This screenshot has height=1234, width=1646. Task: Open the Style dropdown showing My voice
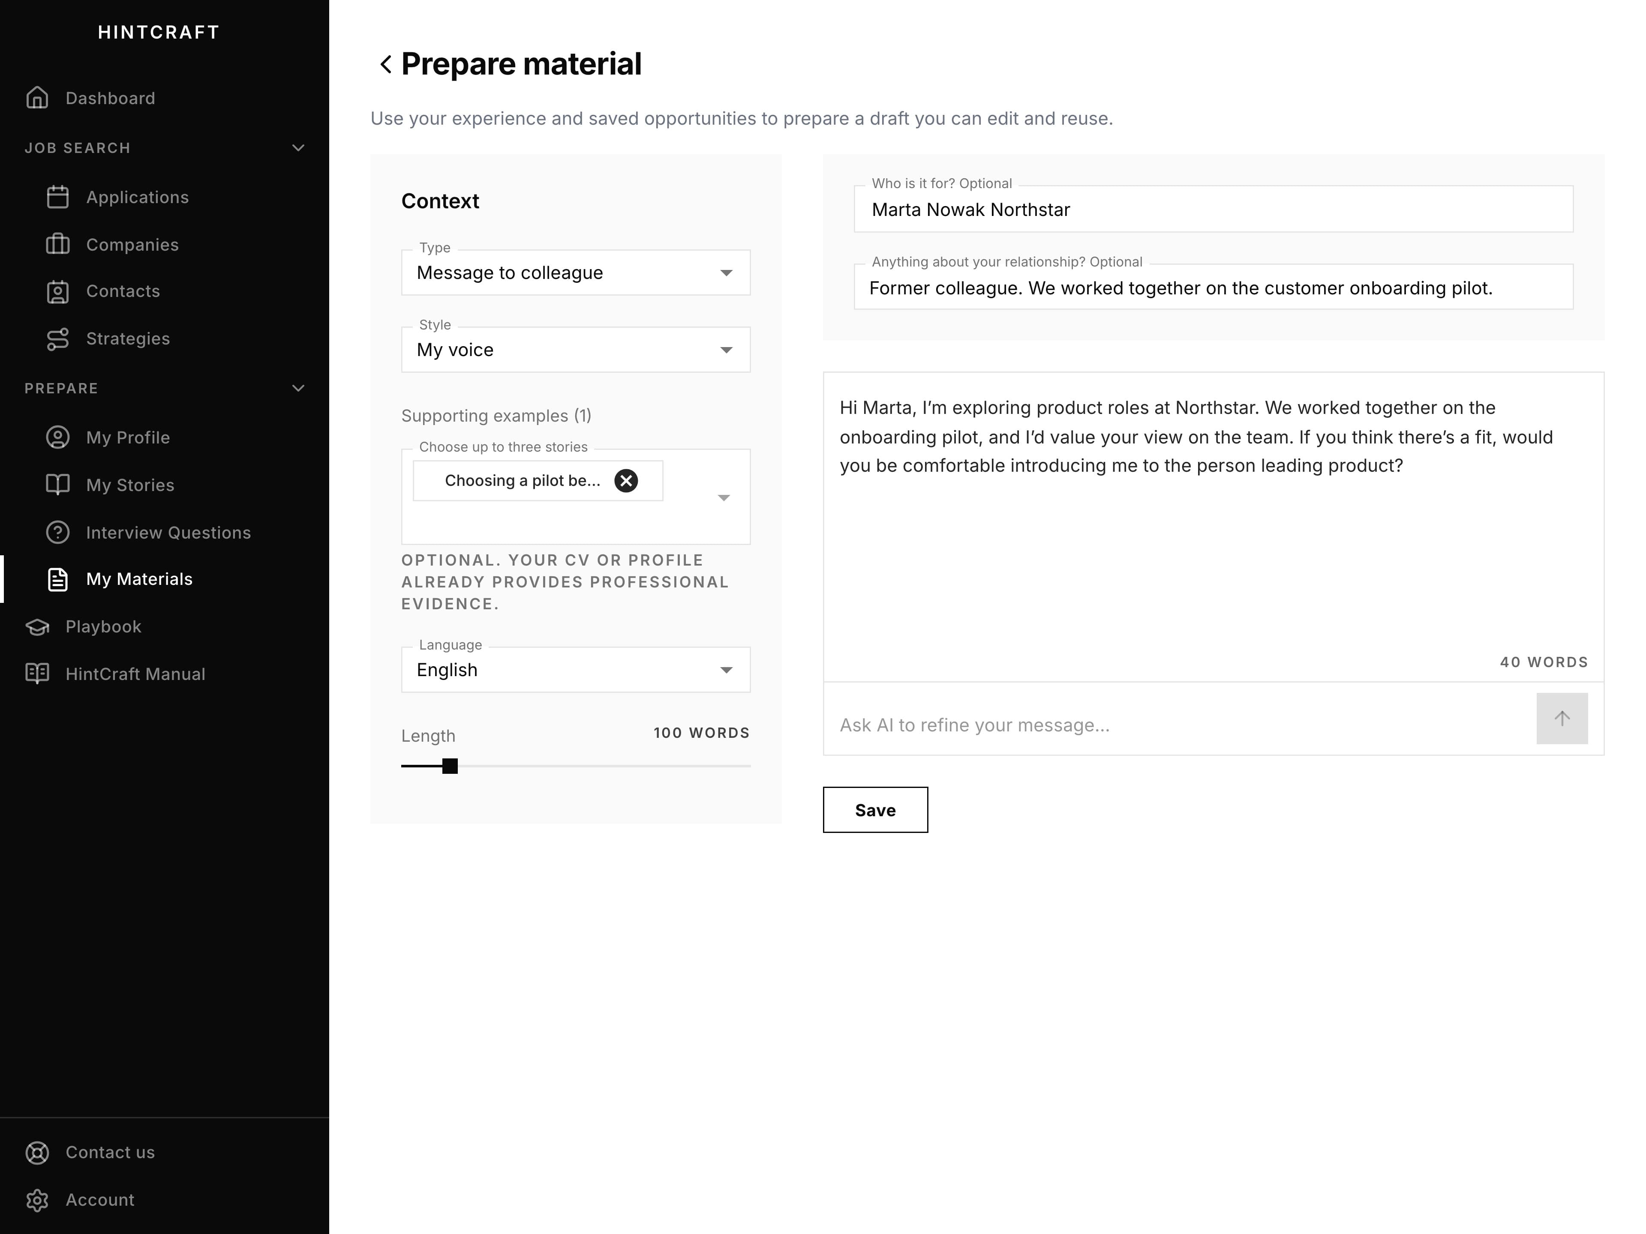pos(576,350)
